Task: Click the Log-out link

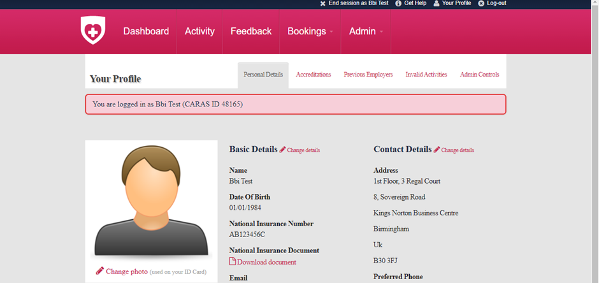Action: click(x=496, y=3)
